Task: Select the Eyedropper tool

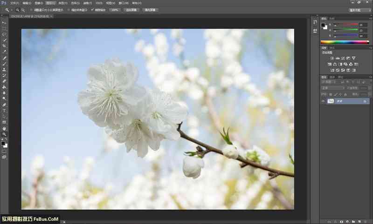Action: 5,52
